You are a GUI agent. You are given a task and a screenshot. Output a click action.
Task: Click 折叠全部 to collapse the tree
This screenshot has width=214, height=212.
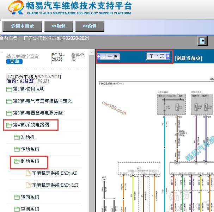coord(78,57)
